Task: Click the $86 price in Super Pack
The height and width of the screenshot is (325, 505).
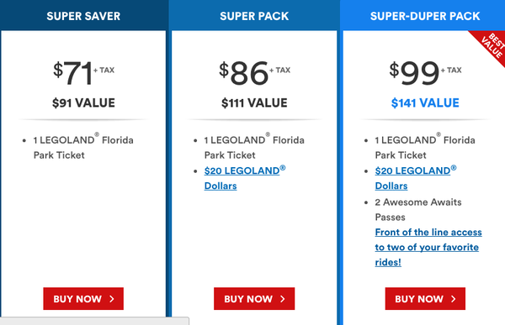Action: pyautogui.click(x=244, y=73)
